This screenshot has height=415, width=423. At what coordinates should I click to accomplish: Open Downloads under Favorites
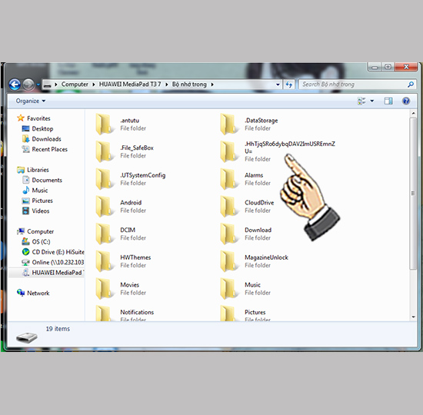click(42, 139)
